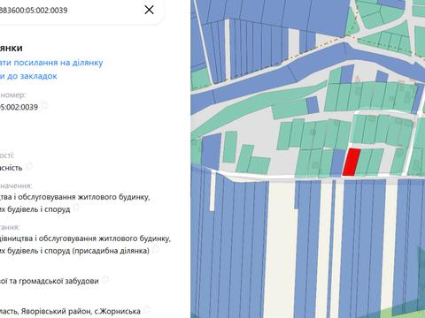The image size is (425, 318).
Task: Copy the ownership type value 'власність'
Action: point(29,166)
